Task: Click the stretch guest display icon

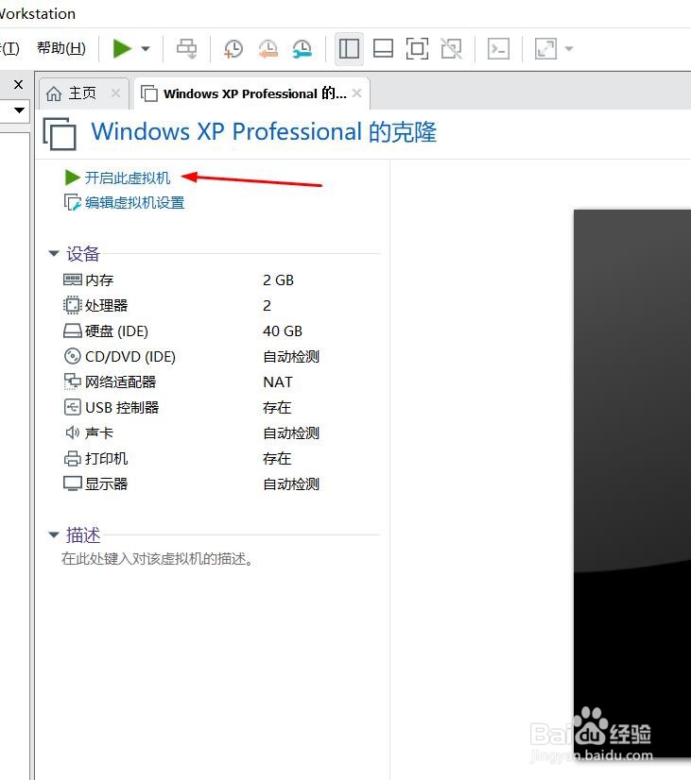Action: tap(545, 49)
